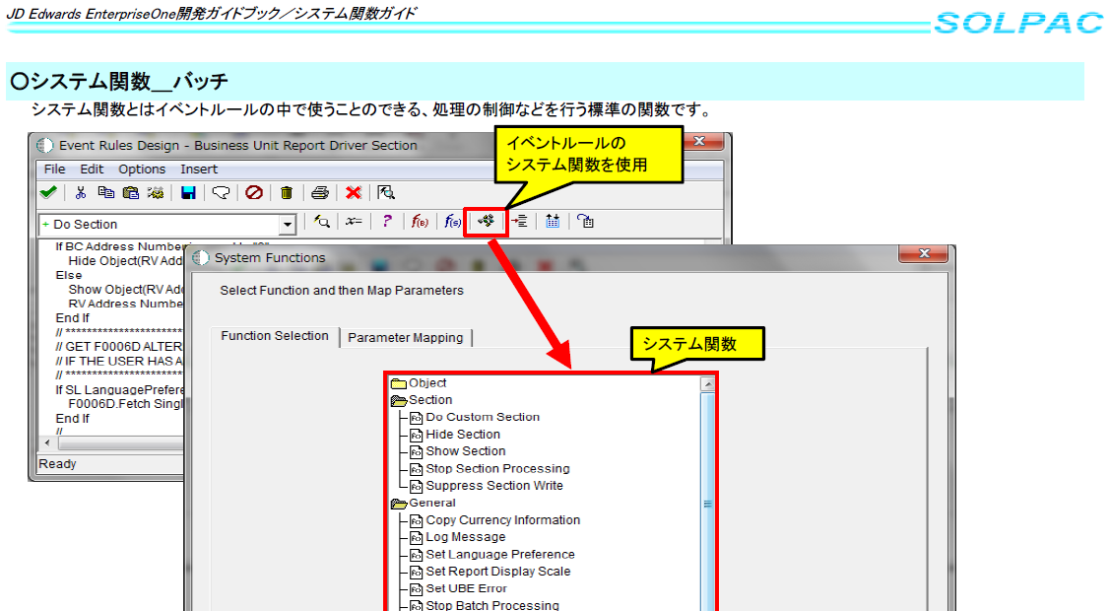Click the 'Else' line in event rules
1110x611 pixels.
click(x=69, y=275)
